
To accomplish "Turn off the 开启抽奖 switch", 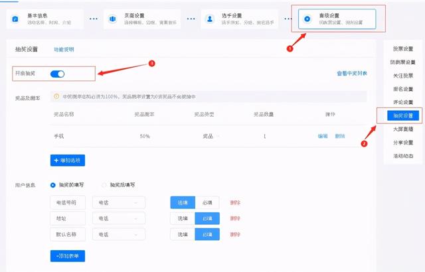I will 58,74.
